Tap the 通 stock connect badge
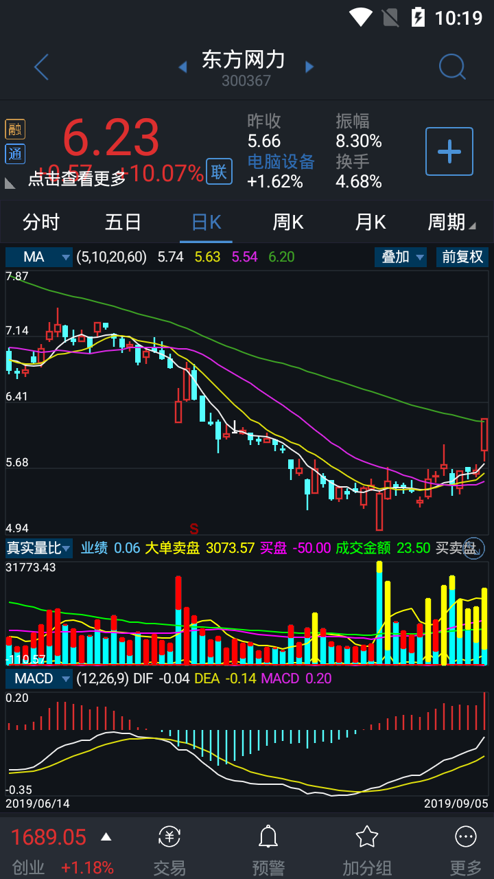The width and height of the screenshot is (494, 879). tap(14, 153)
